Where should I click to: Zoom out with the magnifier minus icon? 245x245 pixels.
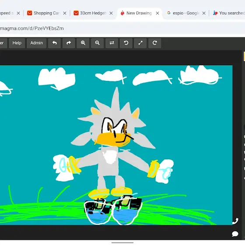click(97, 43)
